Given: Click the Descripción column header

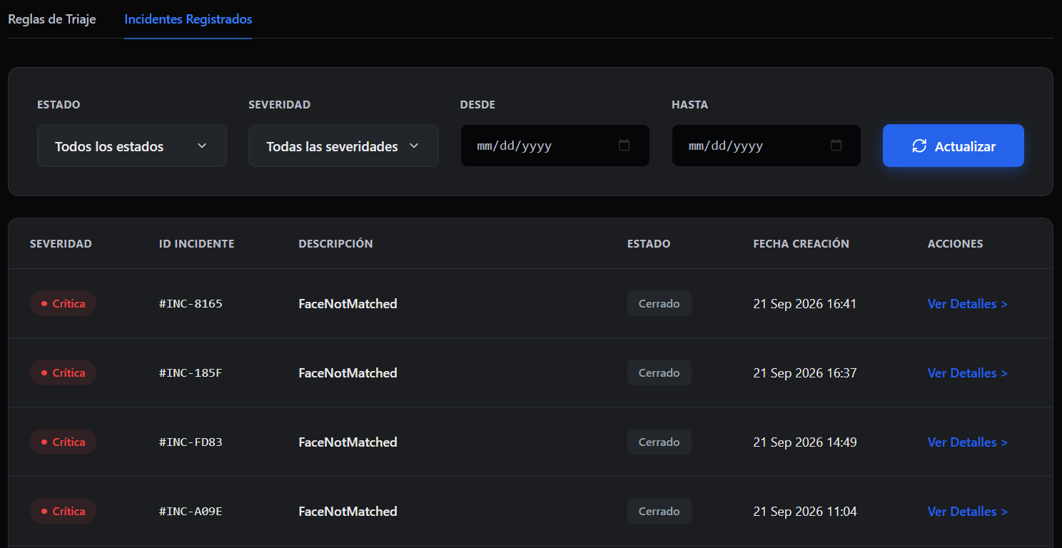Looking at the screenshot, I should (x=335, y=244).
